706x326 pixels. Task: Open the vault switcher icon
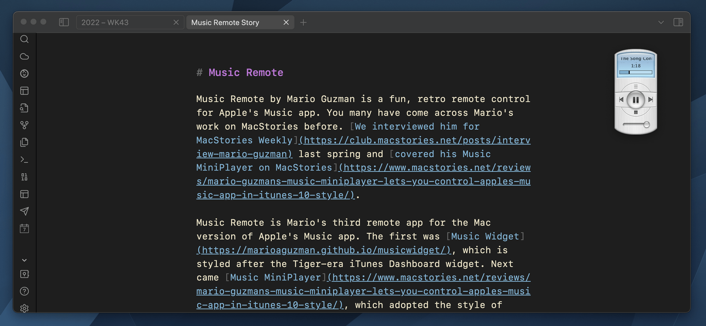[24, 274]
